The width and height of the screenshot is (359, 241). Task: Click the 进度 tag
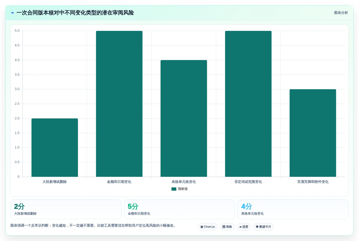point(244,227)
